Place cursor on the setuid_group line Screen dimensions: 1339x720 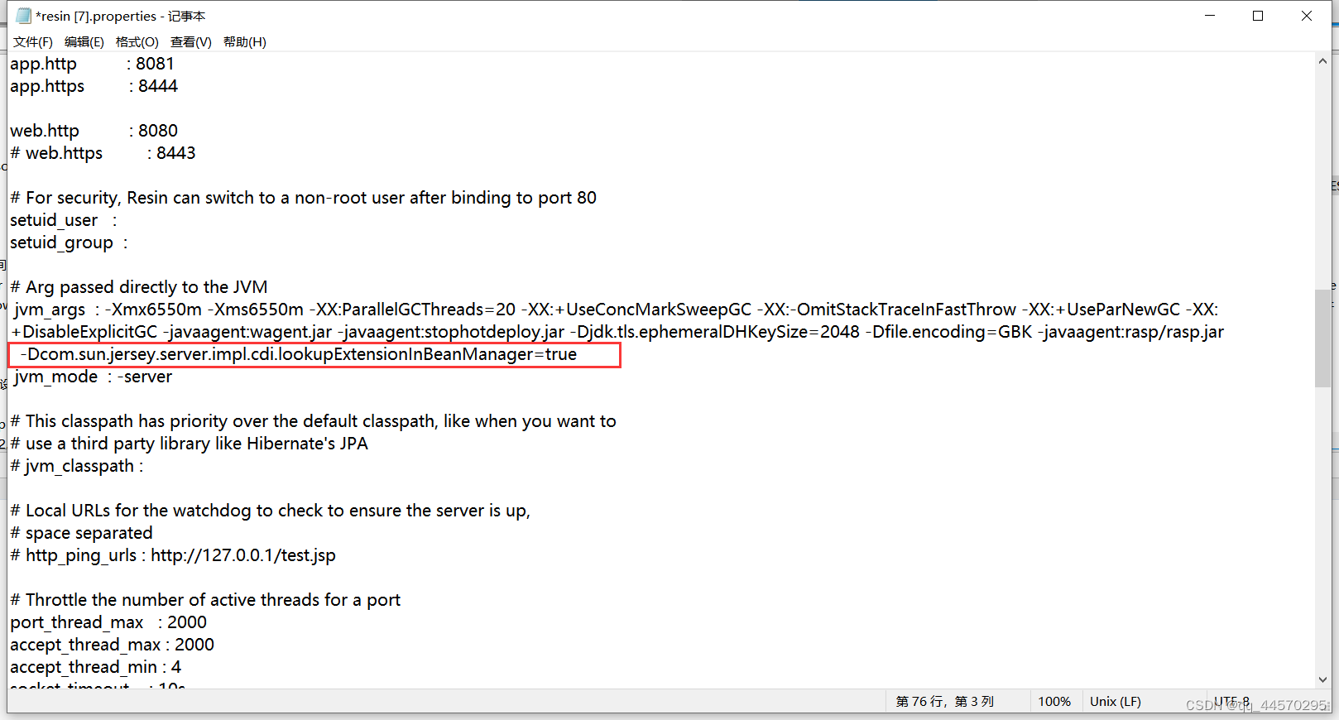(70, 242)
